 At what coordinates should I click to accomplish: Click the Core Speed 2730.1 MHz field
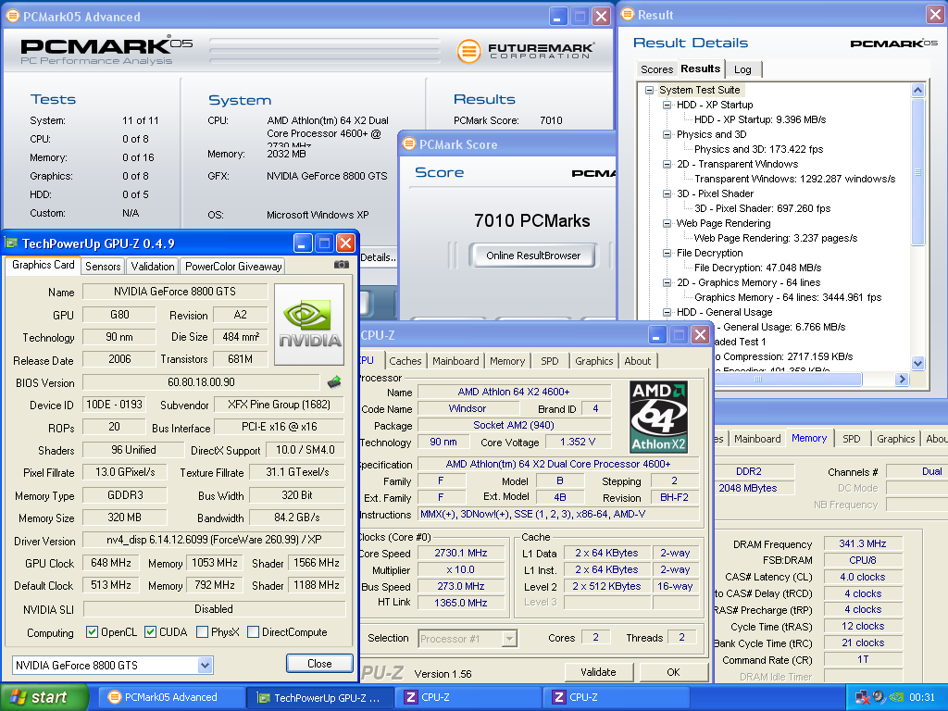461,553
